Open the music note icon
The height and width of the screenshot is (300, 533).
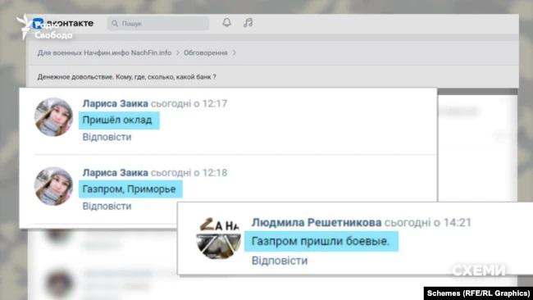pyautogui.click(x=248, y=23)
